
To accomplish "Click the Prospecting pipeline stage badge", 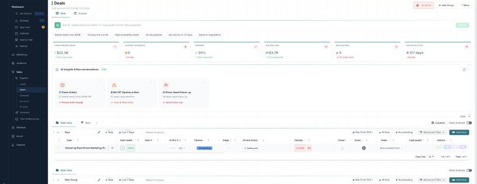I will point(205,148).
